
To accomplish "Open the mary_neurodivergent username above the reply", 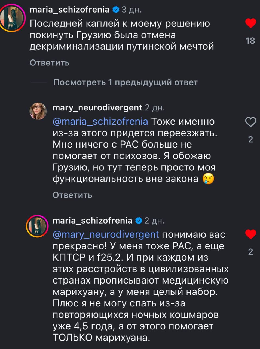I will pos(97,107).
